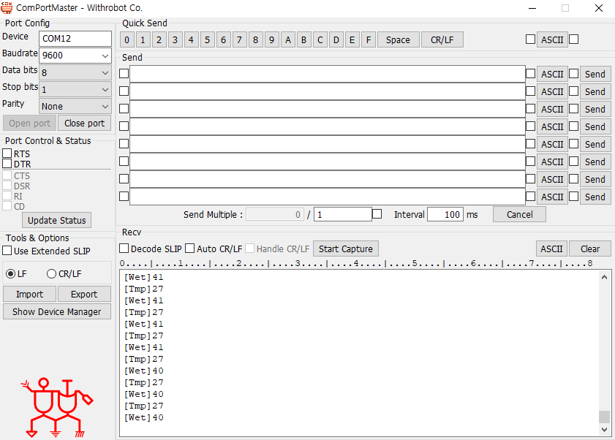Click the ComPortMaster app icon in title bar

(x=7, y=8)
